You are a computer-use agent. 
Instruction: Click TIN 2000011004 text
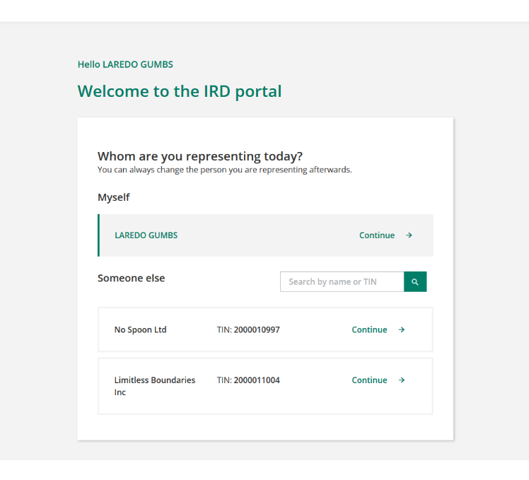click(248, 380)
